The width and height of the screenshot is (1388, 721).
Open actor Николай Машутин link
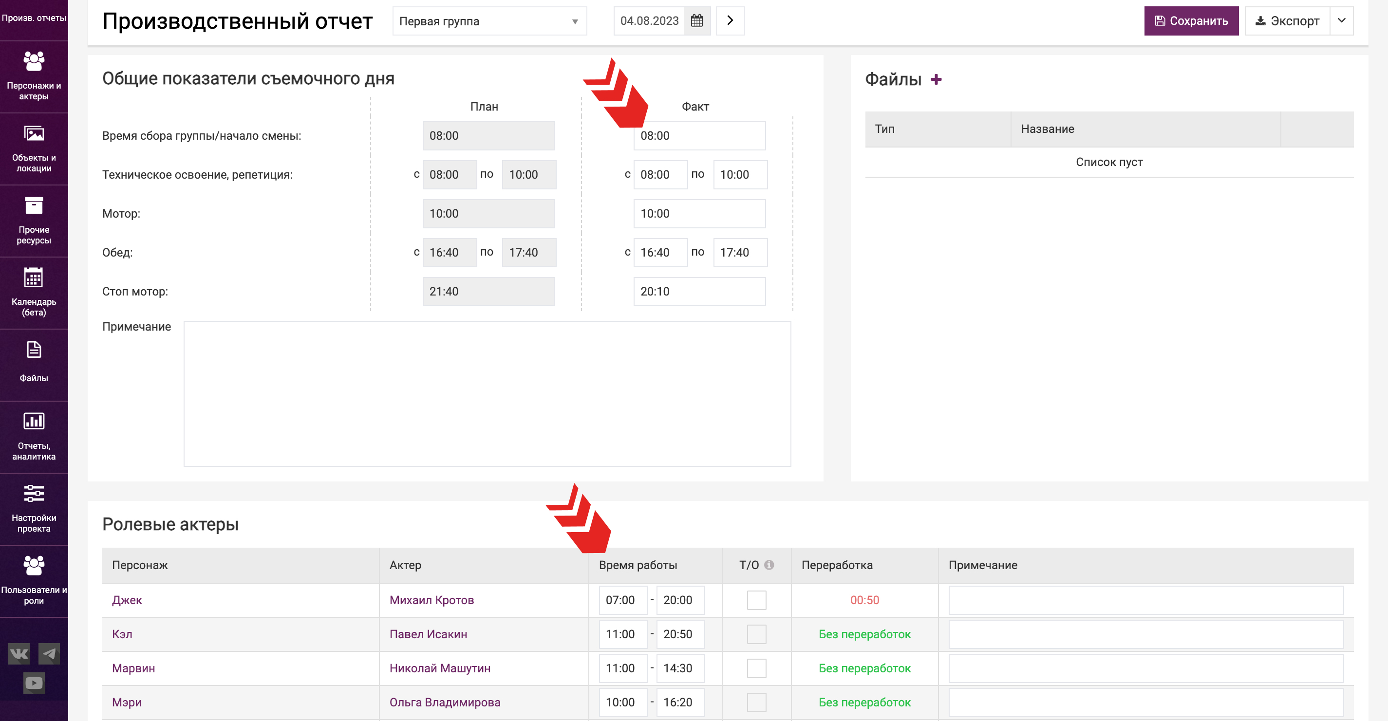(x=440, y=668)
